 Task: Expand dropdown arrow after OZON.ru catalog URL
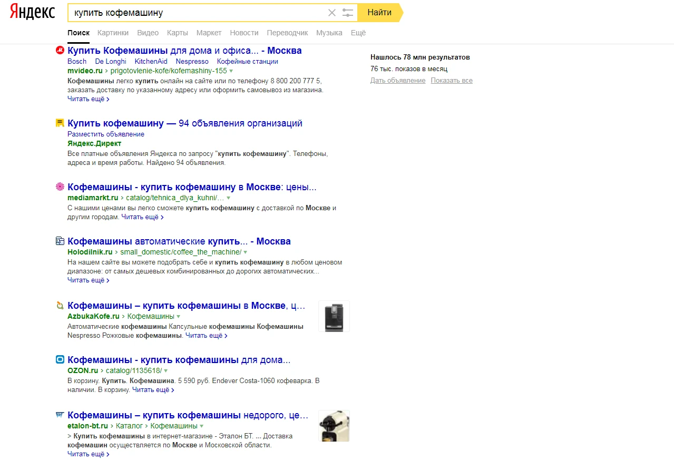click(x=165, y=371)
